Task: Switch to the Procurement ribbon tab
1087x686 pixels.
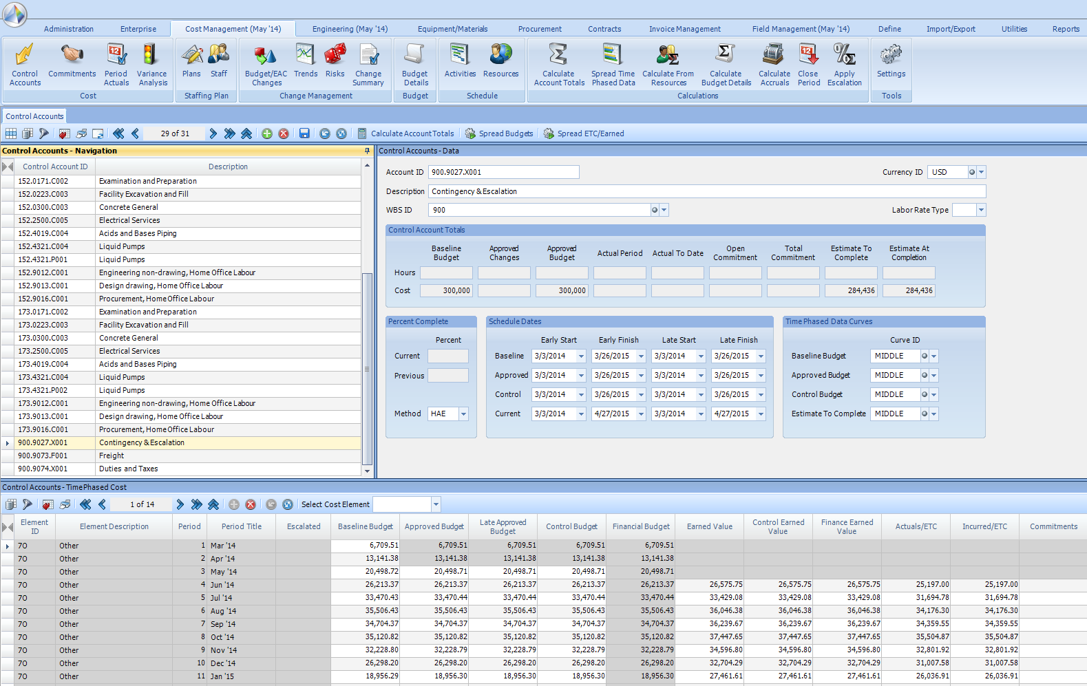Action: (540, 29)
